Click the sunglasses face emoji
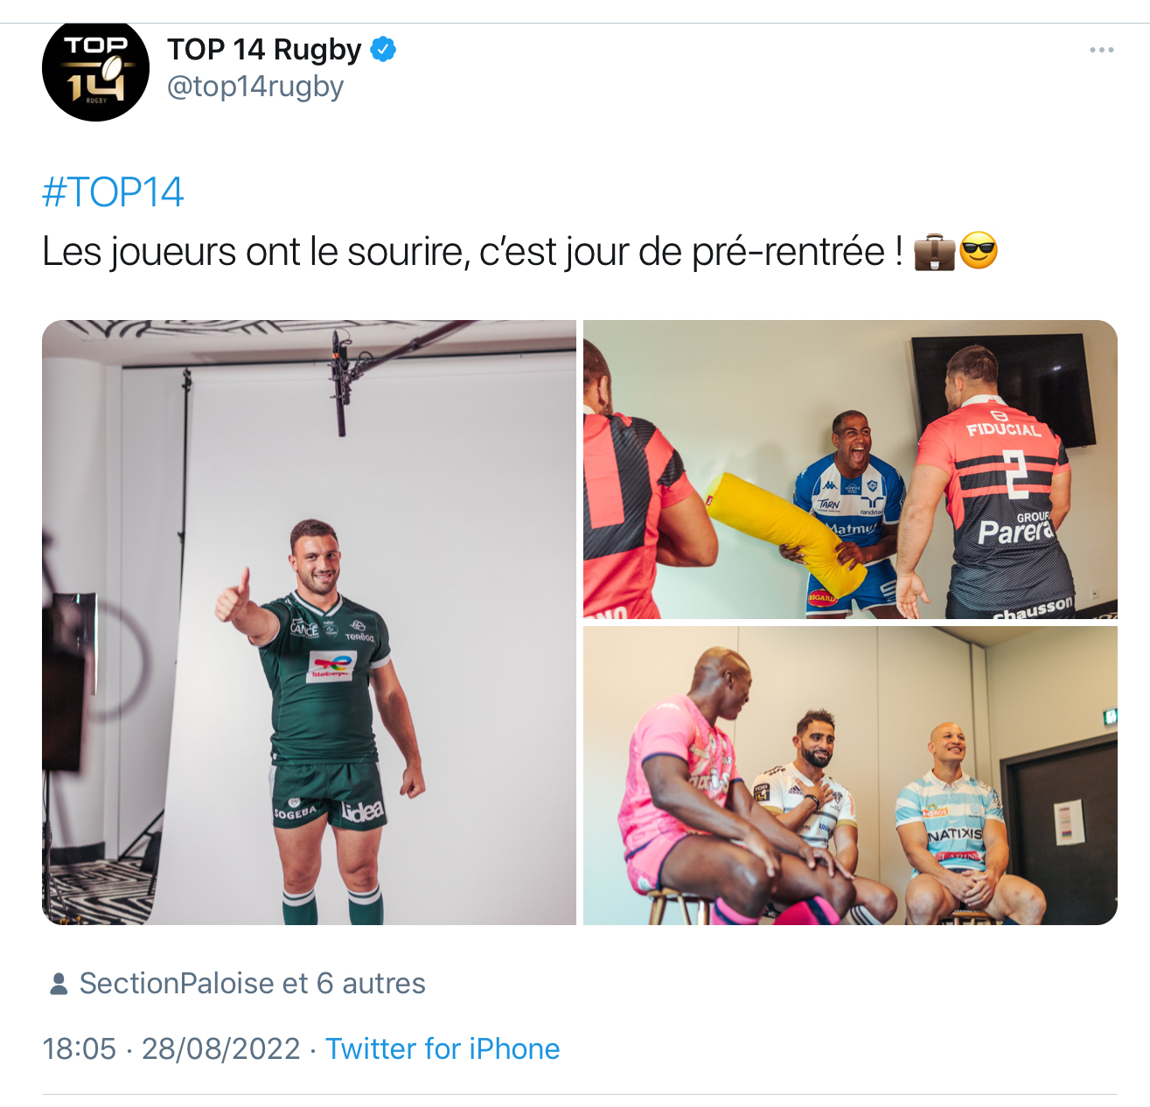 coord(979,252)
